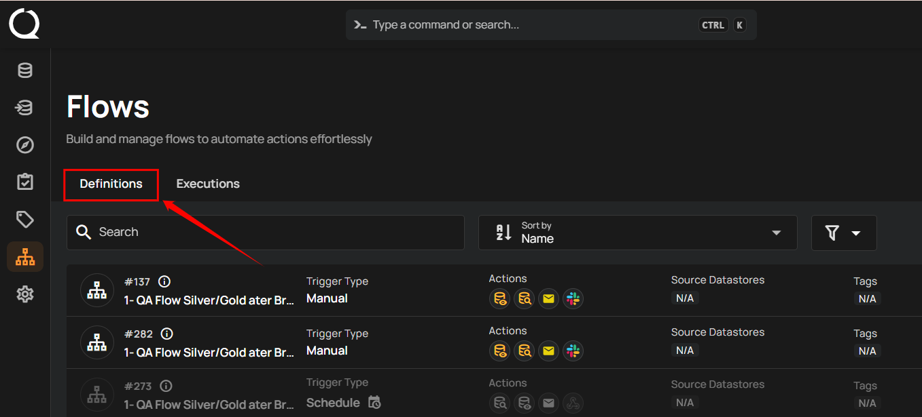Open Settings gear in the sidebar
Viewport: 922px width, 417px height.
pos(25,294)
